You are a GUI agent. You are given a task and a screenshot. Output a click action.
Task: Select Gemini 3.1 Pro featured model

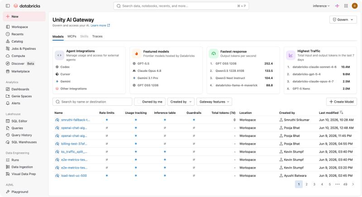pos(145,78)
